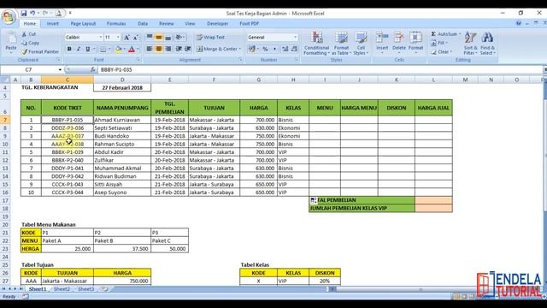Click the Insert Function fx button

(93, 70)
